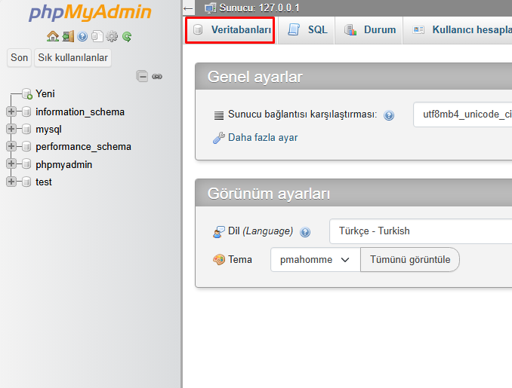
Task: Collapse all tree items icon
Action: click(142, 76)
